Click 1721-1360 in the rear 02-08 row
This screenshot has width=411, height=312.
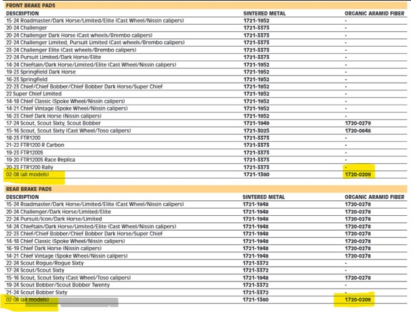pos(256,300)
